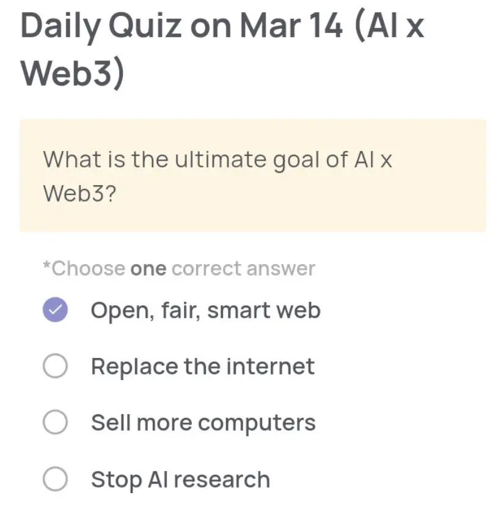Click the empty circle beside 'Sell more computers'
The image size is (501, 523).
(x=56, y=422)
